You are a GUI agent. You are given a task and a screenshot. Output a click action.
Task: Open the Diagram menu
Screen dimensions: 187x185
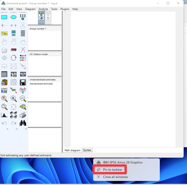tap(30, 9)
